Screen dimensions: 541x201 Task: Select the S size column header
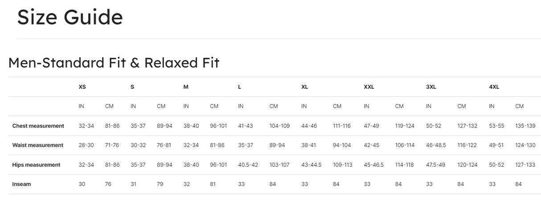click(x=132, y=87)
